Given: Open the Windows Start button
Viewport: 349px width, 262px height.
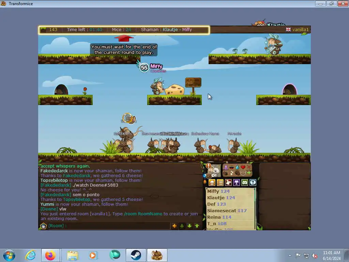Looking at the screenshot, I should [x=9, y=255].
